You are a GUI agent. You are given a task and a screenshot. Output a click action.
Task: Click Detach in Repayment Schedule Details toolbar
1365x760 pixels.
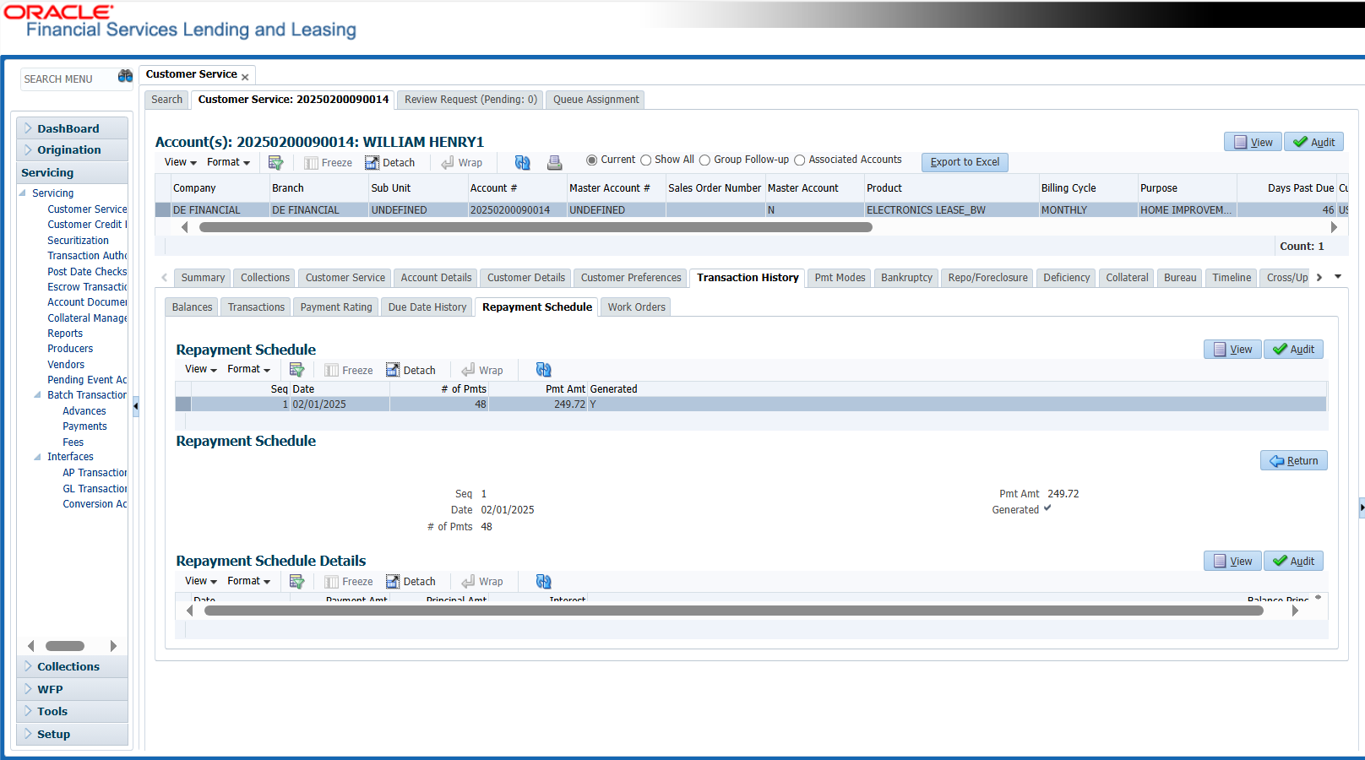pos(411,582)
